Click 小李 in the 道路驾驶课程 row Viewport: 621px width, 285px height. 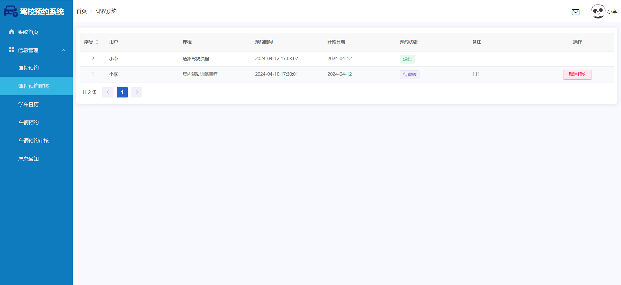point(114,59)
